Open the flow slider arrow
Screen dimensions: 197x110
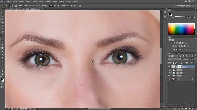coord(72,5)
